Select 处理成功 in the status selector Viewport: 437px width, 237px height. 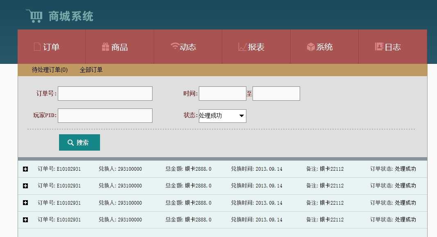coord(219,116)
